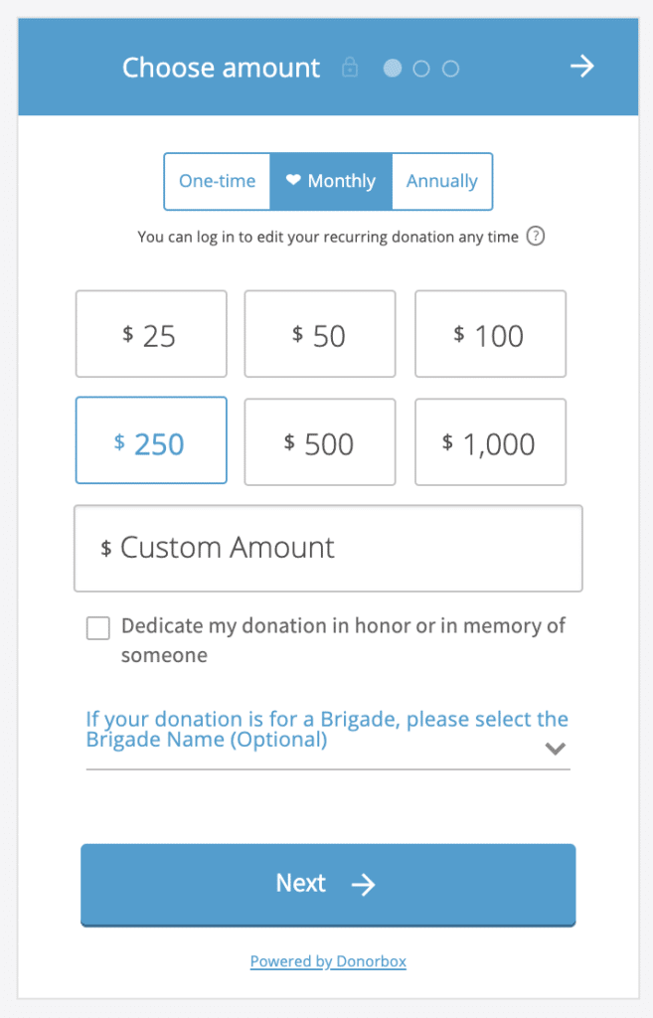653x1018 pixels.
Task: Select the $500 donation amount
Action: (x=319, y=441)
